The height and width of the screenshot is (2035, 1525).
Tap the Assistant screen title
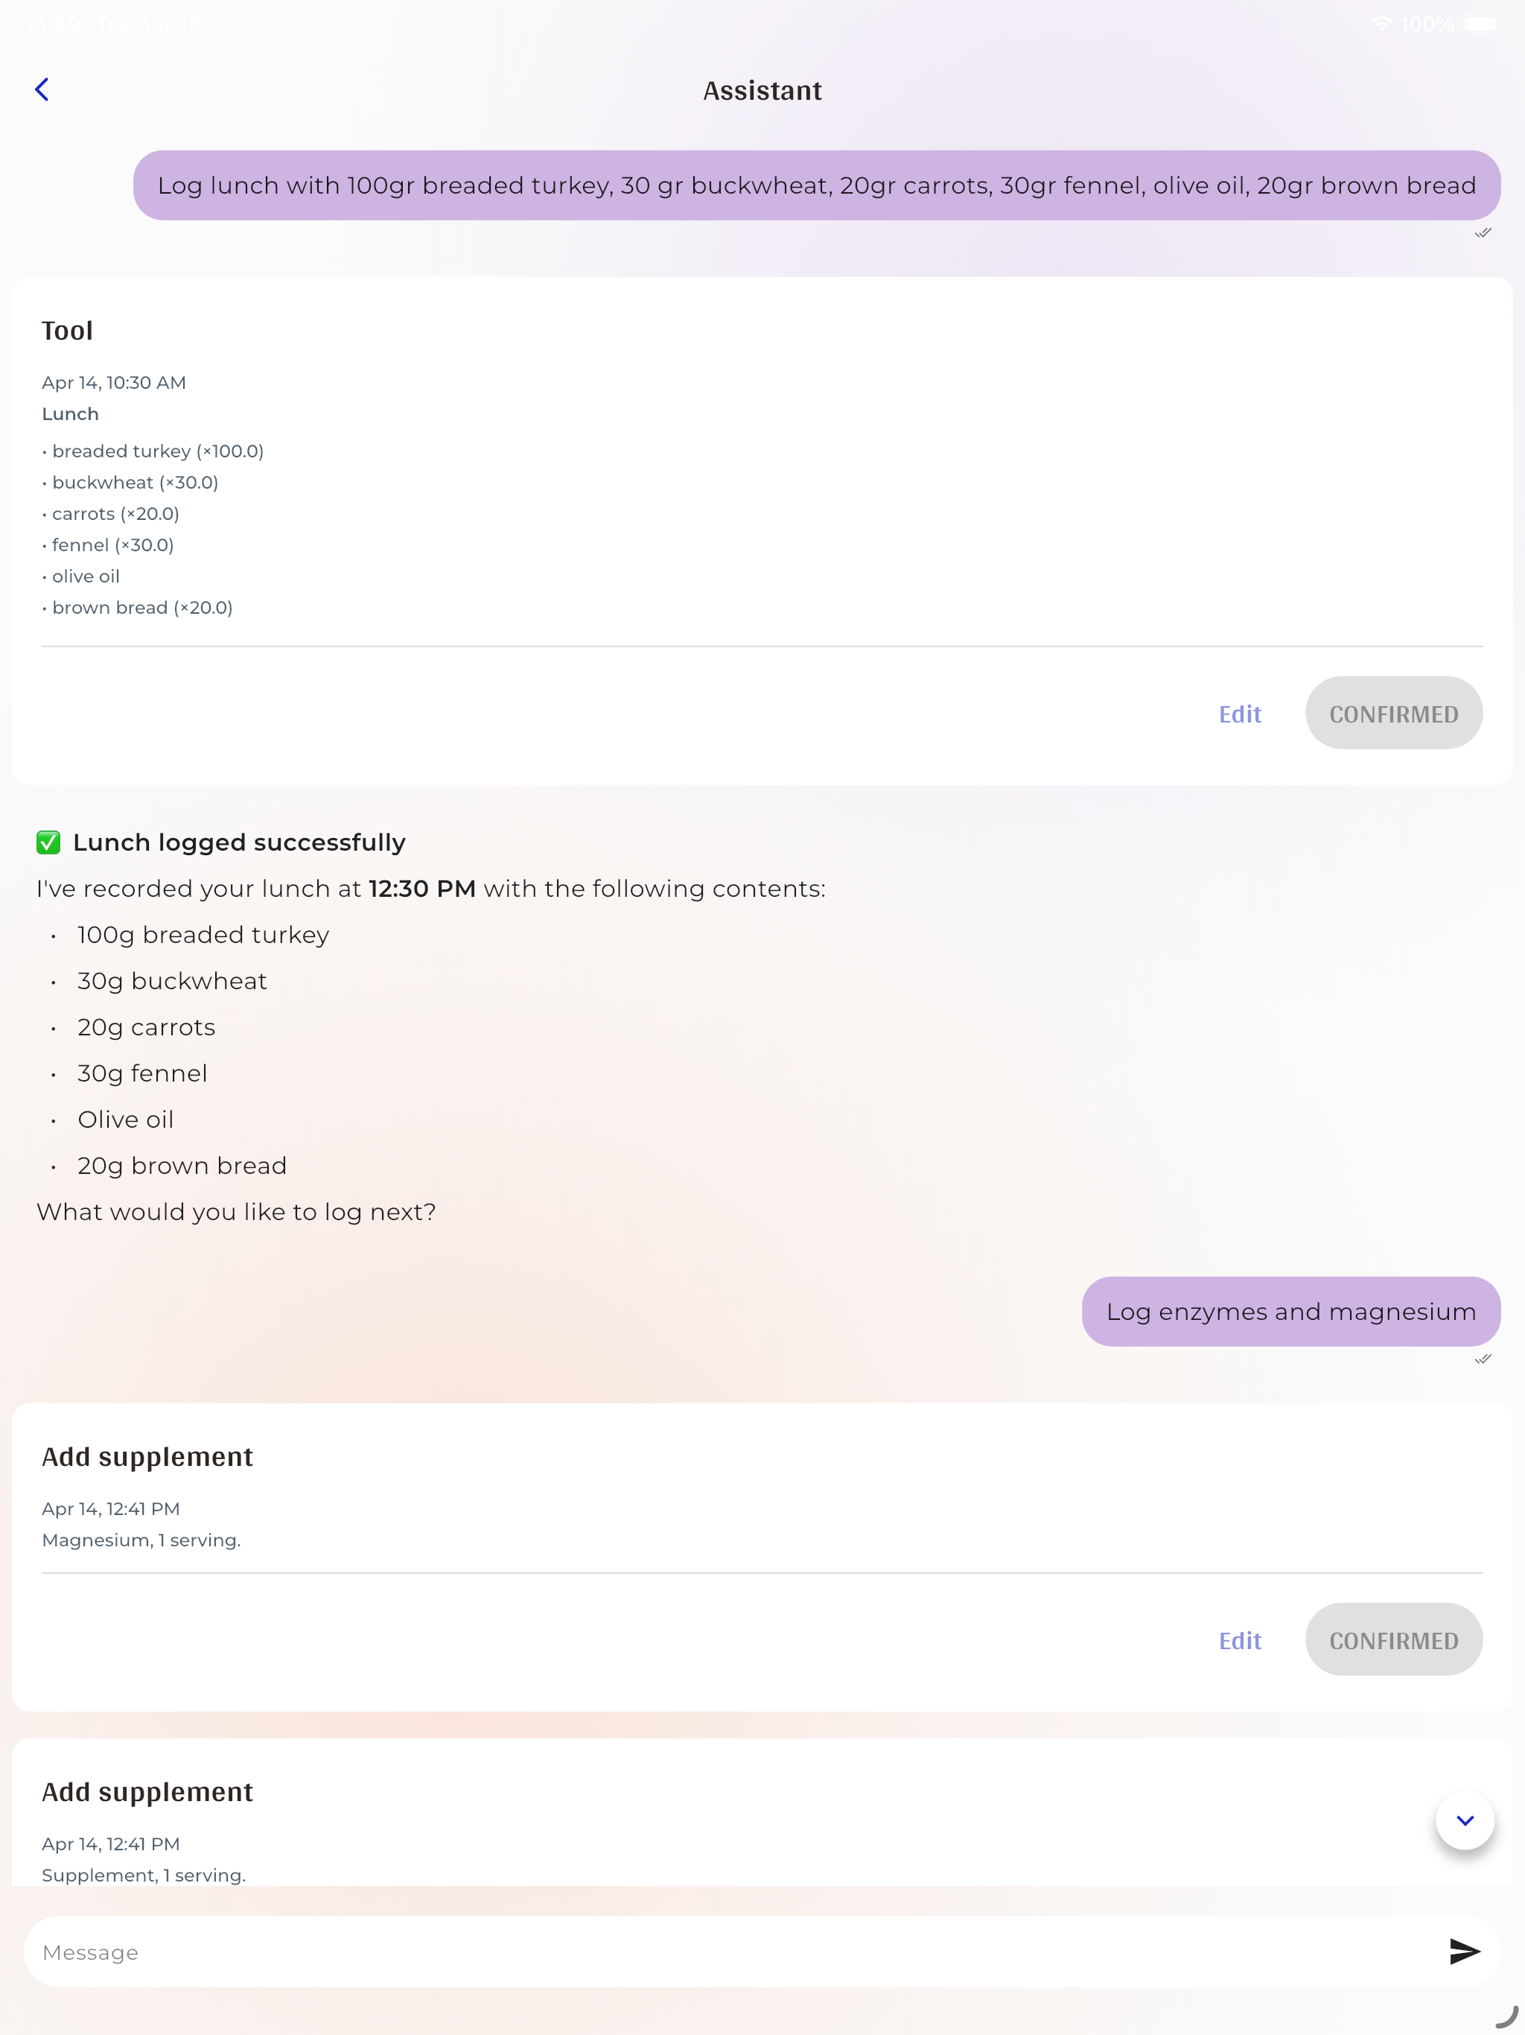[762, 90]
